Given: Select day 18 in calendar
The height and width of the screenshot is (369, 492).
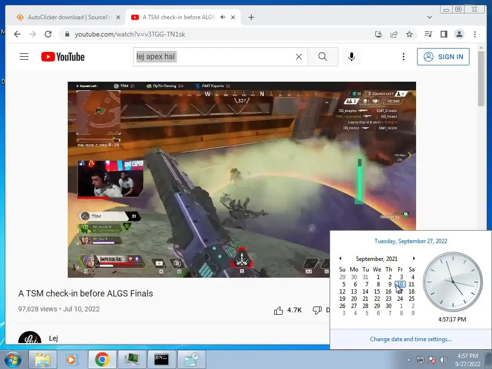Looking at the screenshot, I should click(x=411, y=292).
